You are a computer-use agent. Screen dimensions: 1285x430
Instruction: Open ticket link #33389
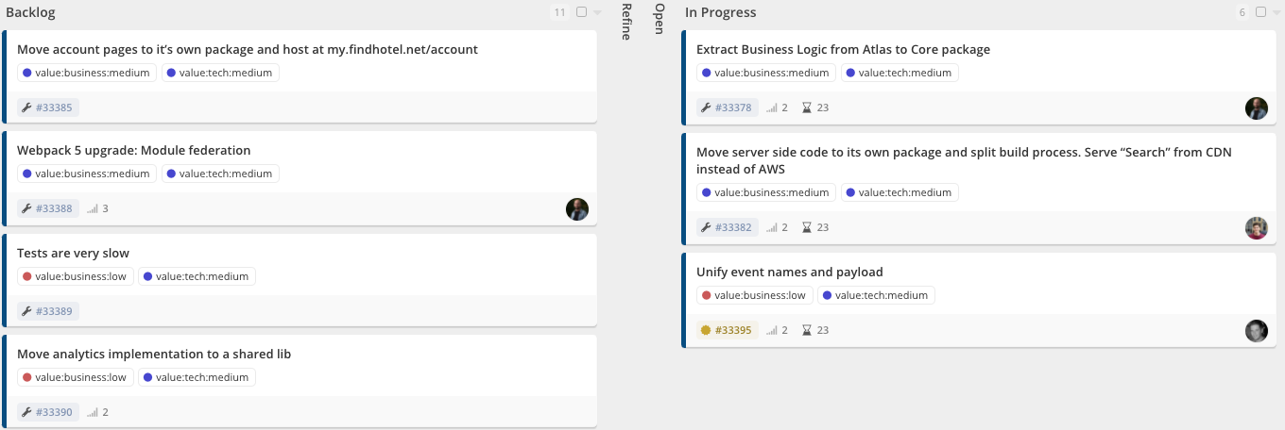(54, 311)
